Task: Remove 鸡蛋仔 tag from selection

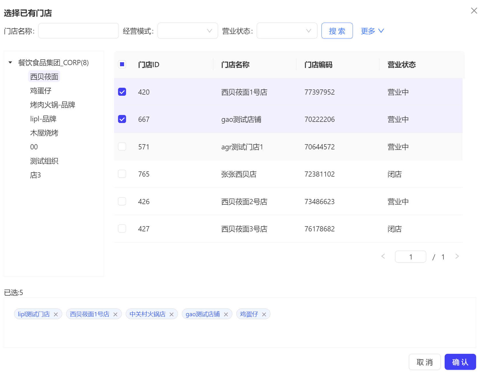Action: [264, 315]
